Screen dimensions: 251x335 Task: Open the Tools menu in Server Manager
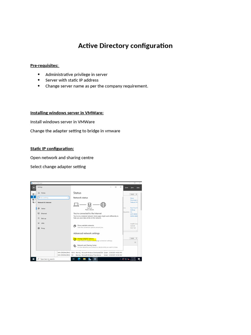[126, 187]
